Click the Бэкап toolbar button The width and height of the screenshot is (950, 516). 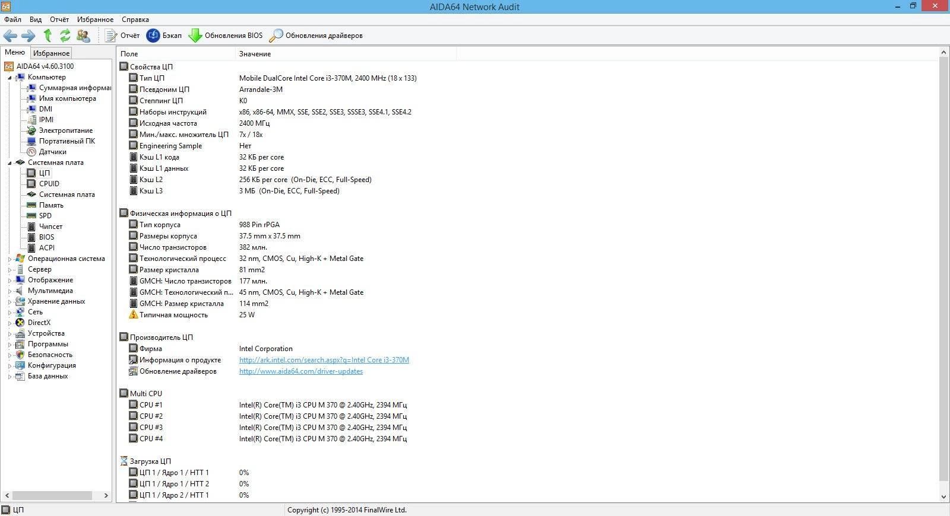(164, 36)
